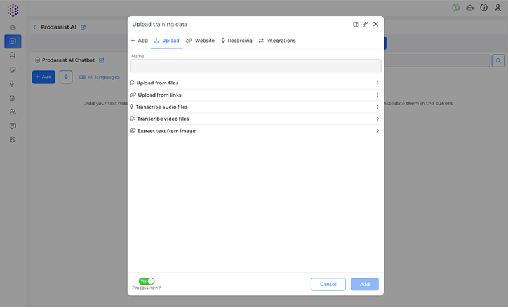This screenshot has height=308, width=508.
Task: Open the help question mark icon
Action: coord(484,8)
